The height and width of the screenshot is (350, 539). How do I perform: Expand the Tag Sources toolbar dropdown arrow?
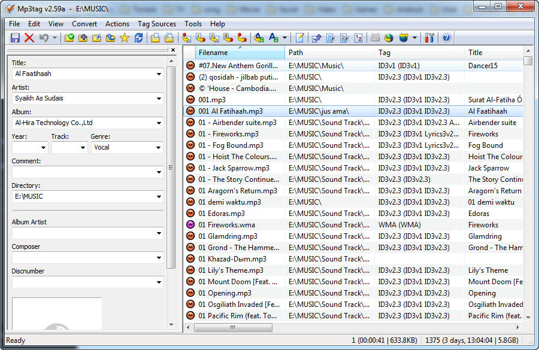click(x=414, y=38)
